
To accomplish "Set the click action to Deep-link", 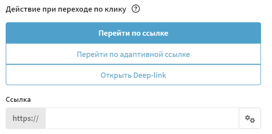I will pos(133,75).
